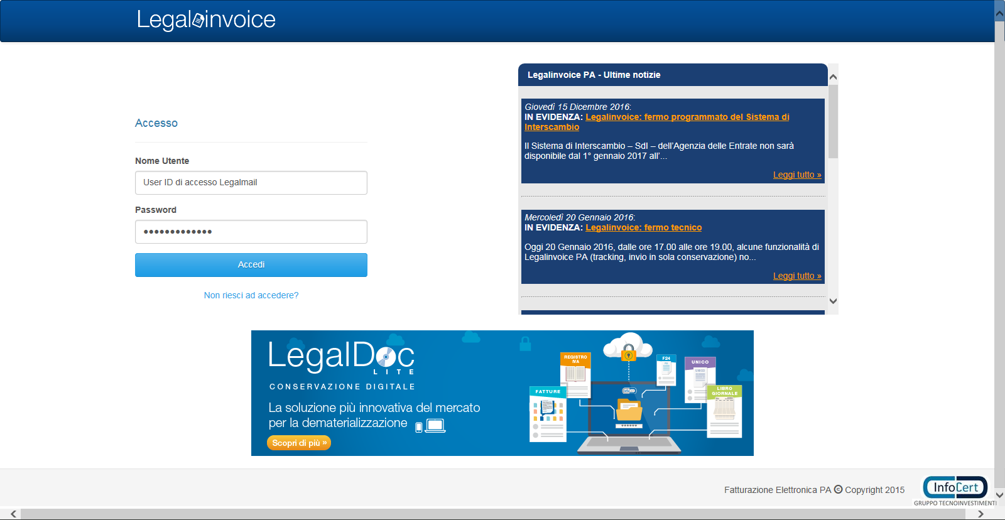Click the Registro IVA document icon in banner
1005x520 pixels.
[575, 375]
